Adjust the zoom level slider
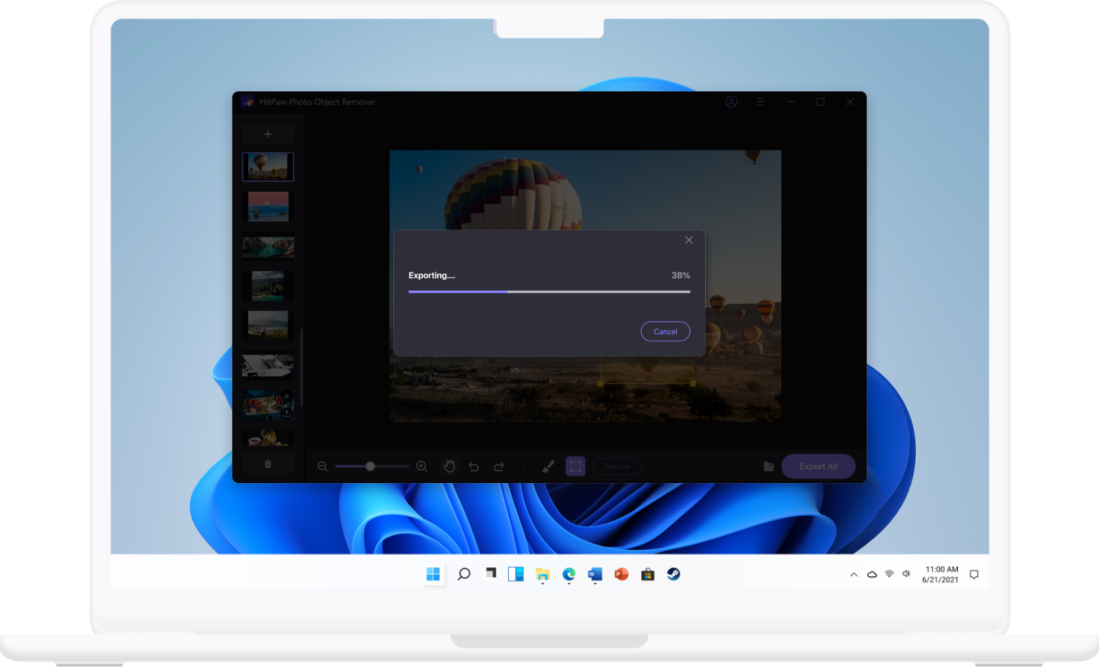 point(372,466)
